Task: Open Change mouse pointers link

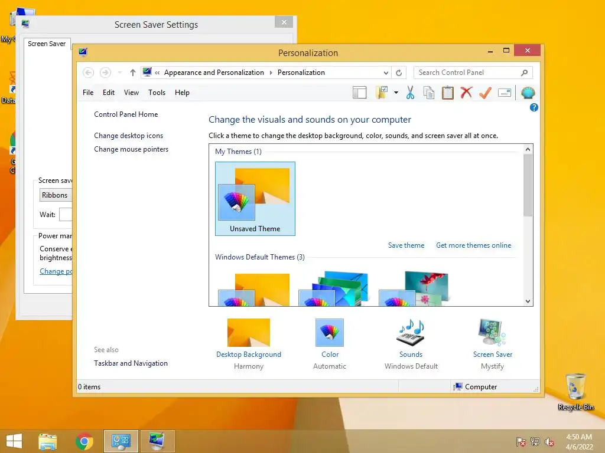Action: pyautogui.click(x=131, y=149)
